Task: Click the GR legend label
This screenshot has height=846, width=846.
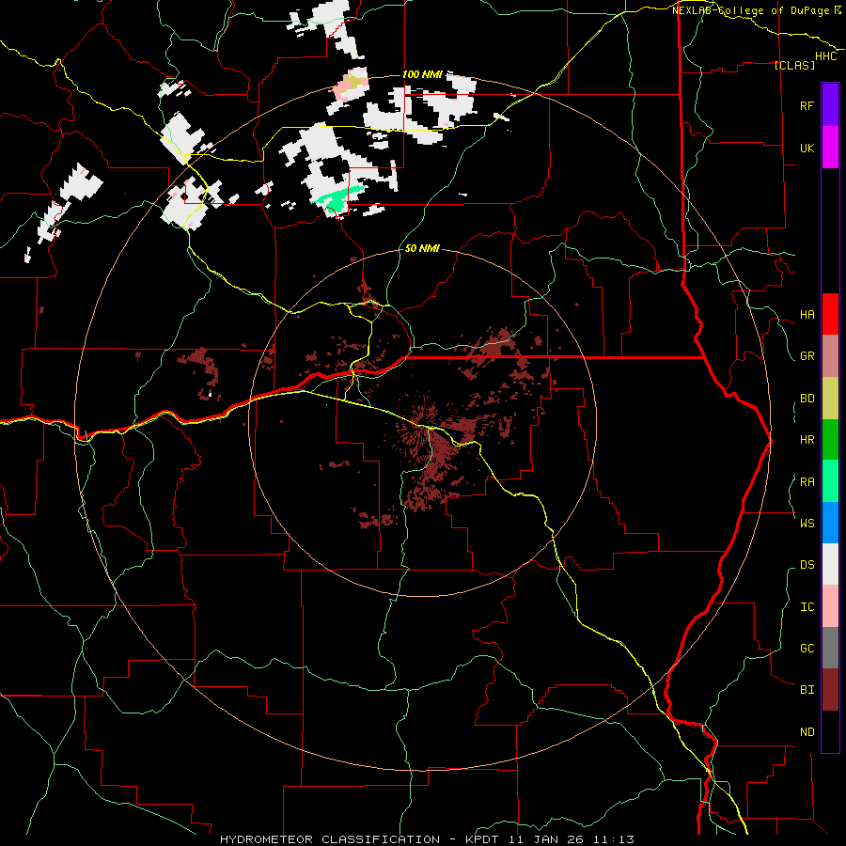Action: [807, 356]
